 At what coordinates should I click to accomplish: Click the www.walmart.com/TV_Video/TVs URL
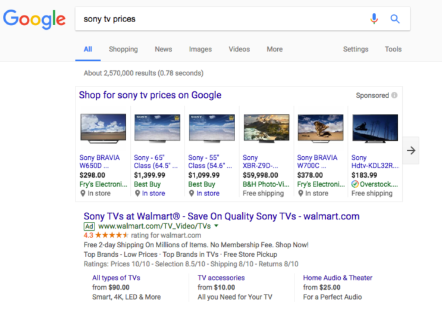[x=154, y=227]
